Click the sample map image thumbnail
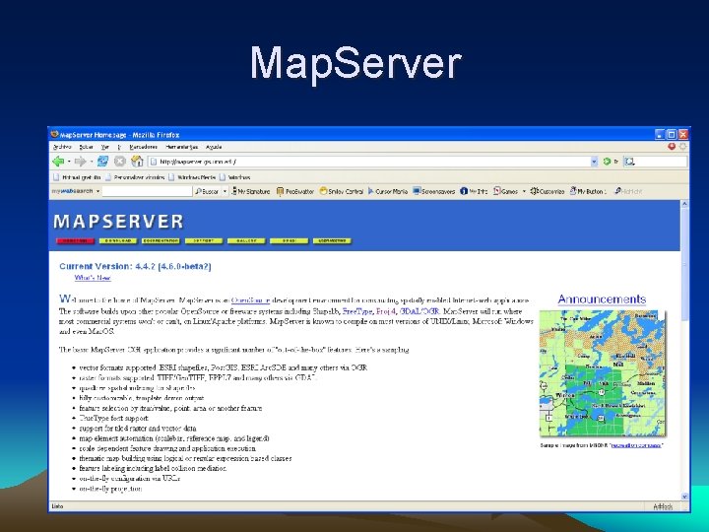The image size is (709, 532). point(603,373)
